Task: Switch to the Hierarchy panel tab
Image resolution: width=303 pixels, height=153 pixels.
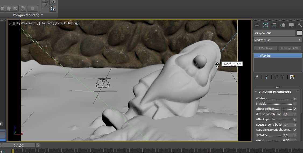Action: [x=274, y=25]
